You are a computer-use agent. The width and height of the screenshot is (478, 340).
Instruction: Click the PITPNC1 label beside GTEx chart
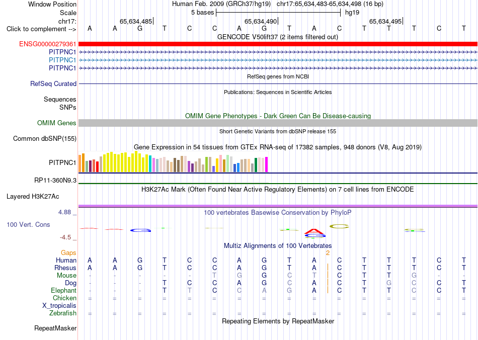pos(62,162)
